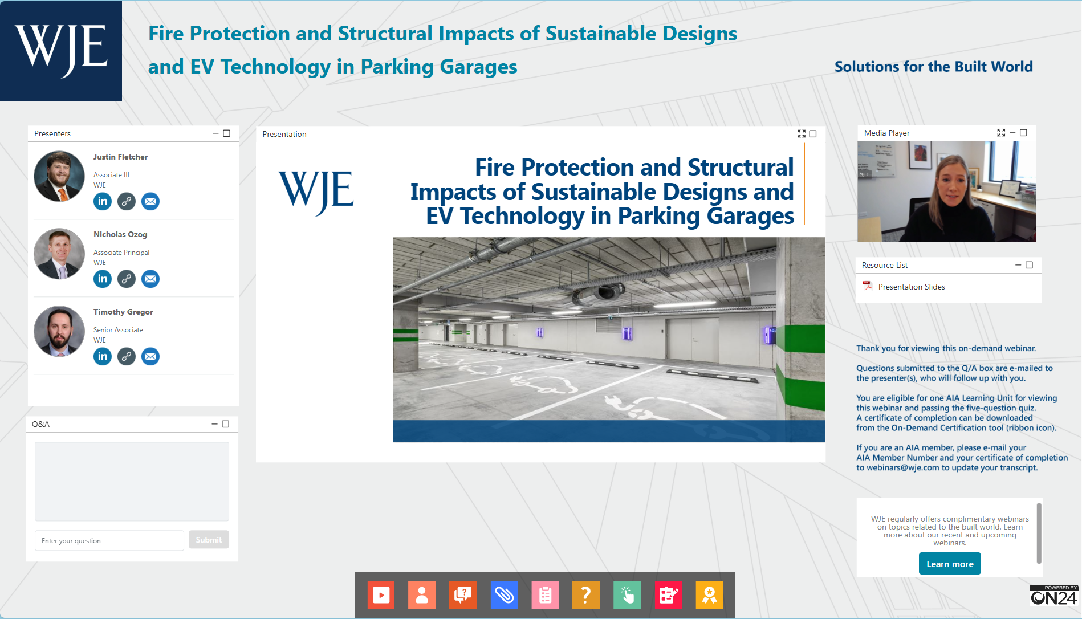Maximize the Presenters panel
1082x619 pixels.
click(226, 133)
